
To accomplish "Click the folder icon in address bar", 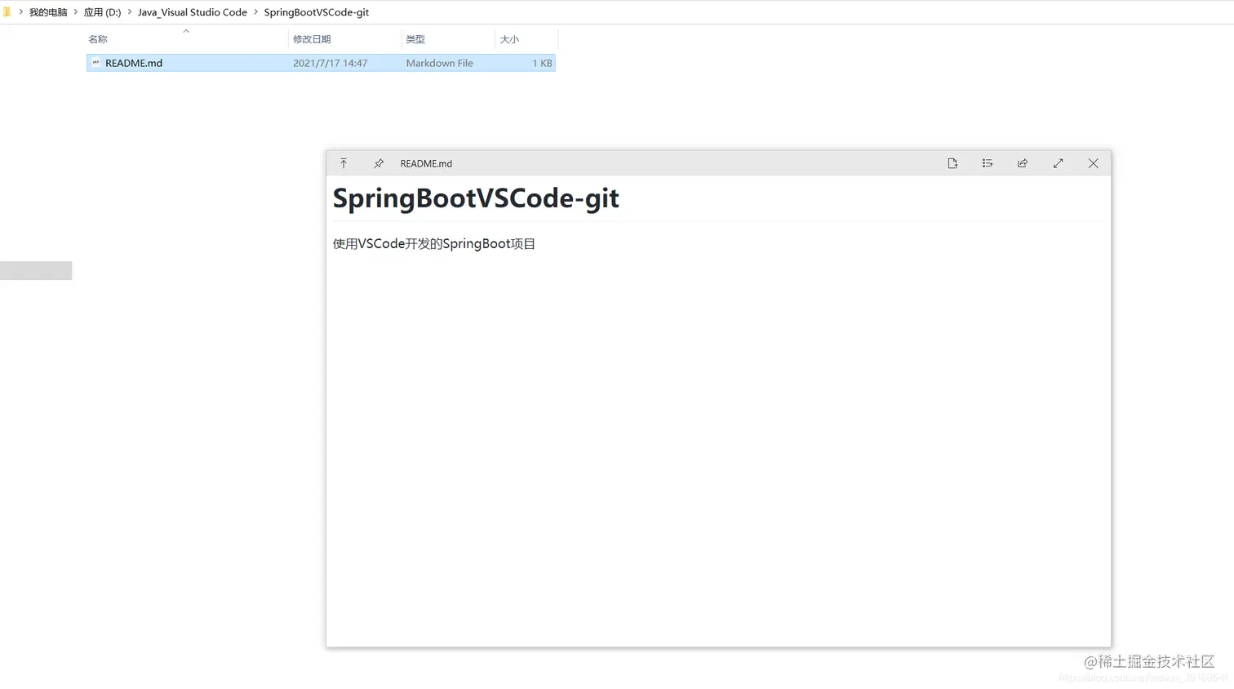I will pyautogui.click(x=7, y=12).
